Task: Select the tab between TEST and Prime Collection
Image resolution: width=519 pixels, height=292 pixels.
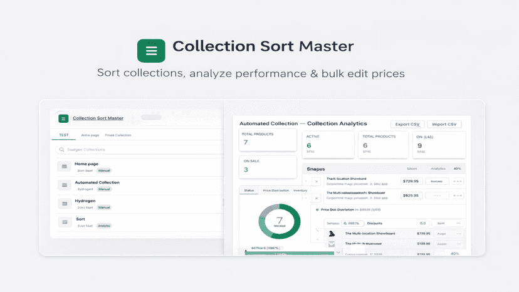Action: pos(90,135)
